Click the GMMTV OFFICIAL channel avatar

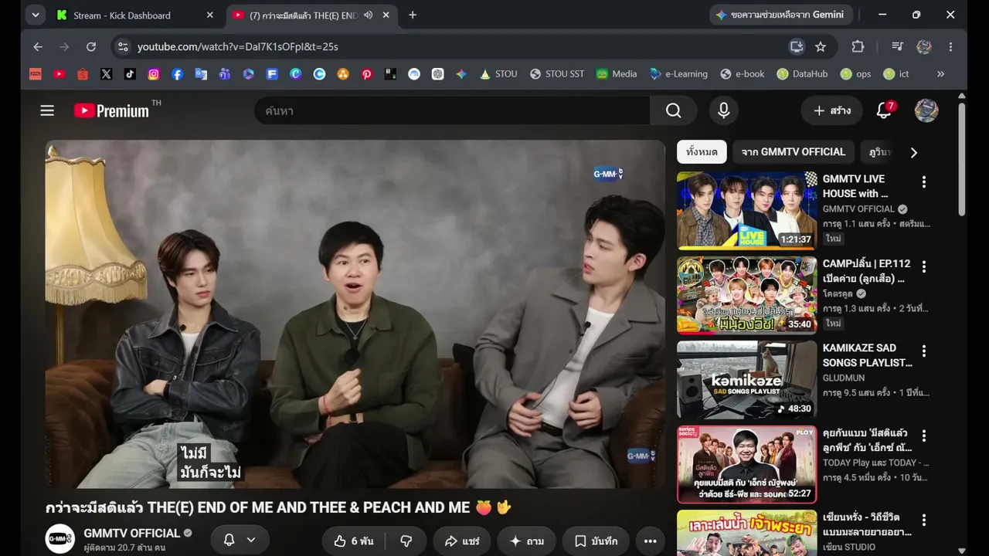point(59,539)
